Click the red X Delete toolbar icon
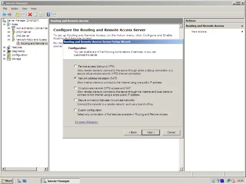 pyautogui.click(x=30, y=15)
